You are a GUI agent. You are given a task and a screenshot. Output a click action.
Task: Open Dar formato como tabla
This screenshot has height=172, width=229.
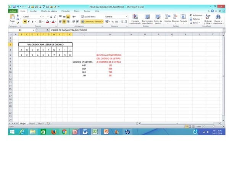[x=147, y=19]
